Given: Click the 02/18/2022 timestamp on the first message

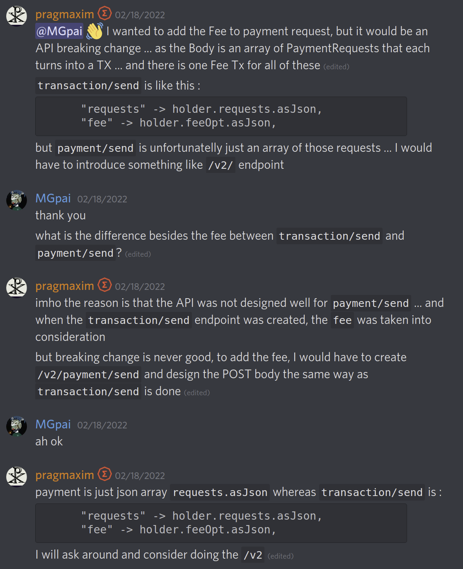Looking at the screenshot, I should [141, 14].
